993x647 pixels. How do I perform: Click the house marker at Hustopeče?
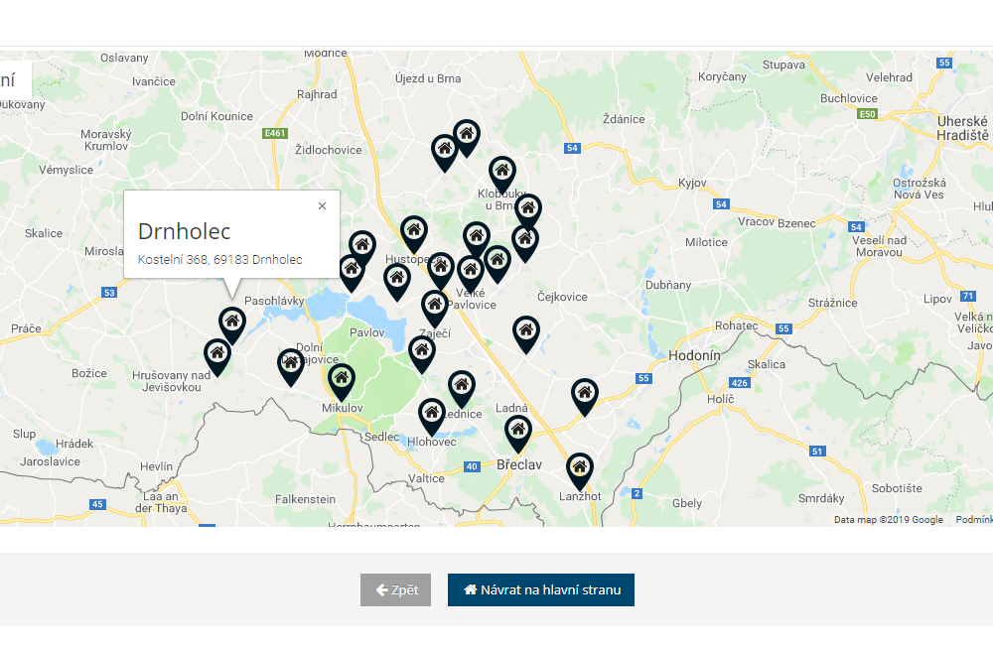(414, 231)
